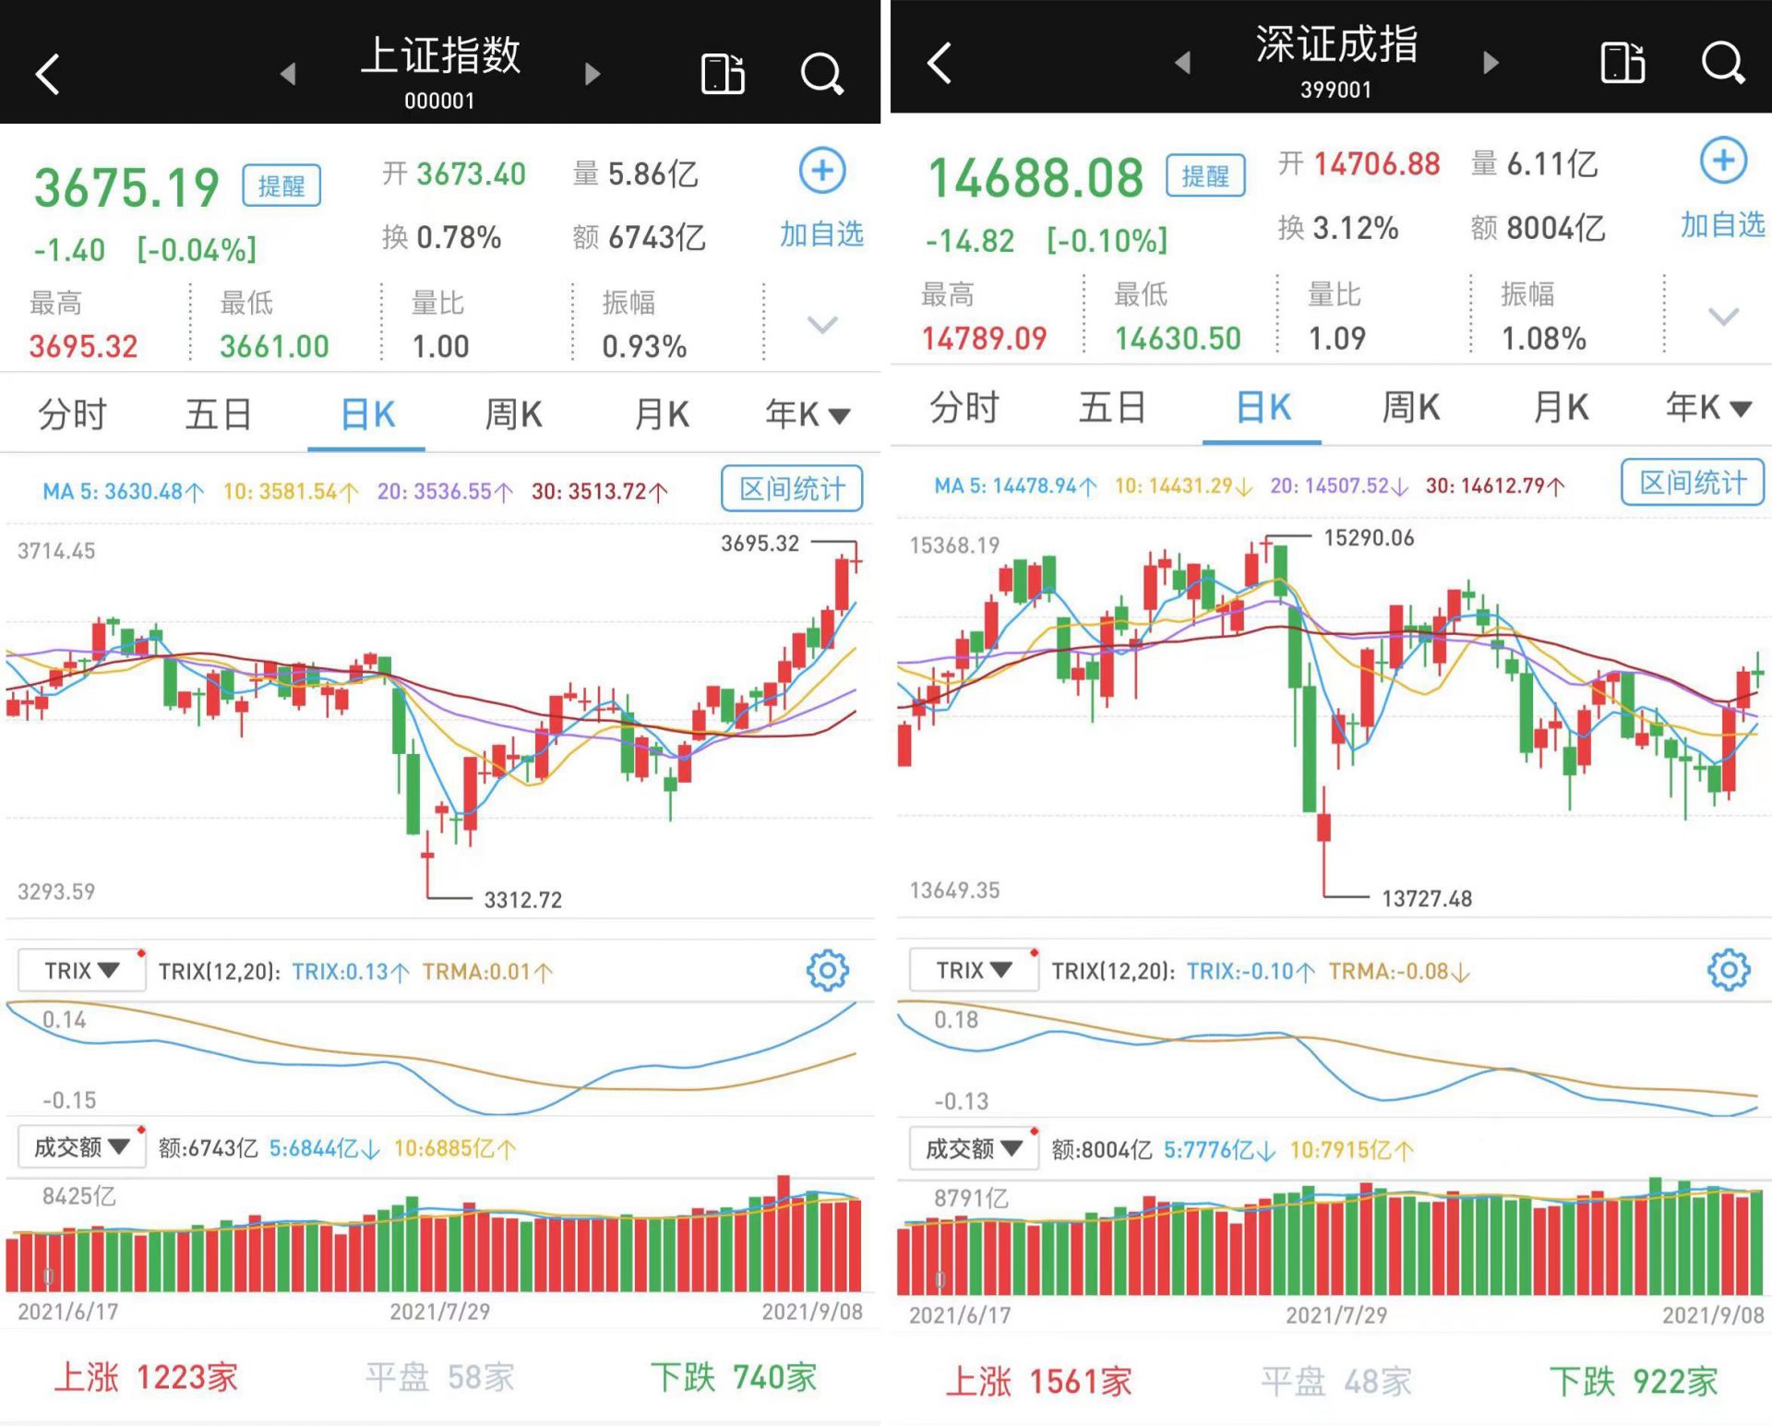Open 成交额 indicator dropdown on 深证成指
1772x1426 pixels.
(974, 1148)
